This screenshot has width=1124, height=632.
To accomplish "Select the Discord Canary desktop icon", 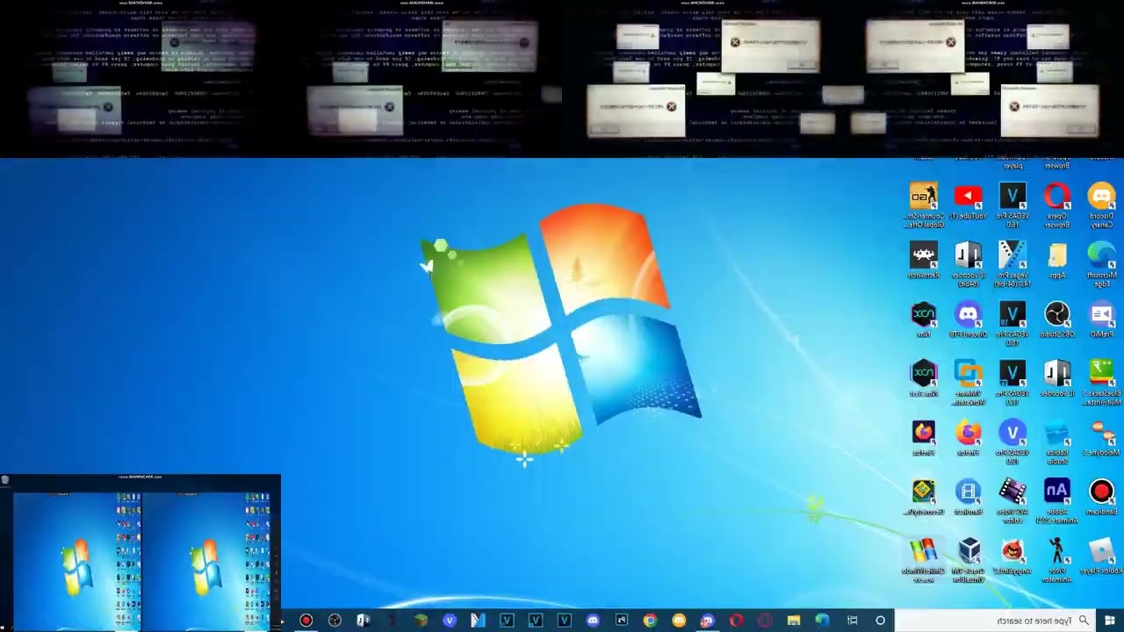I will 1101,205.
